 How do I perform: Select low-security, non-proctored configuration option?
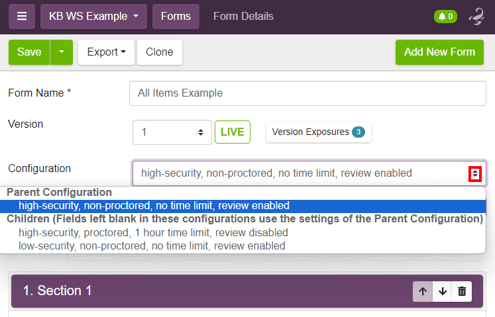[152, 246]
